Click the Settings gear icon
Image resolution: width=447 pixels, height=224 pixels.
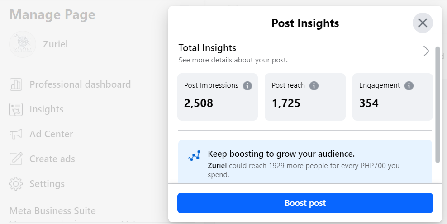16,184
